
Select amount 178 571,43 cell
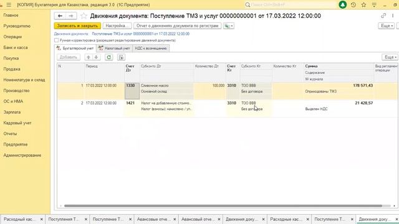tap(339, 86)
